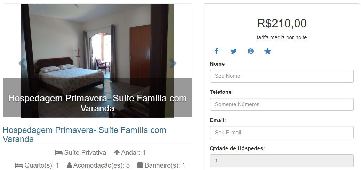Go to previous photo arrow
Viewport: 361px width, 170px height.
pos(22,63)
